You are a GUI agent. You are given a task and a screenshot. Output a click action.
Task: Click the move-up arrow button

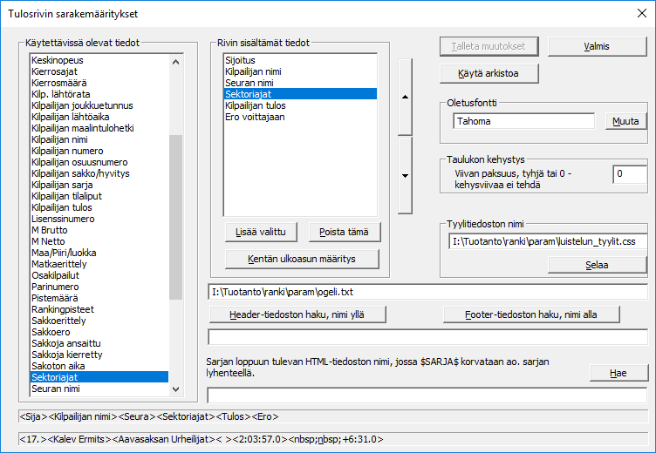coord(405,97)
